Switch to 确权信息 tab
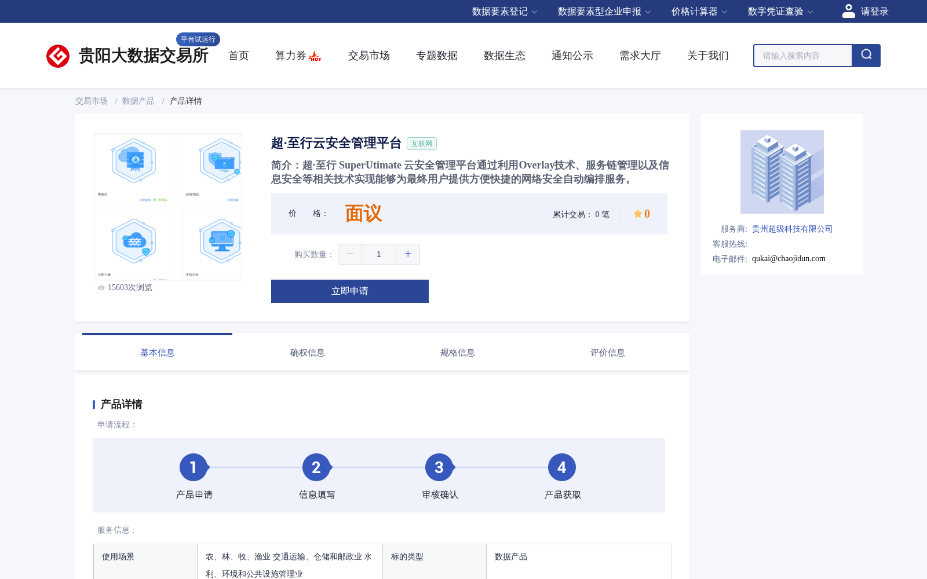 pos(308,353)
